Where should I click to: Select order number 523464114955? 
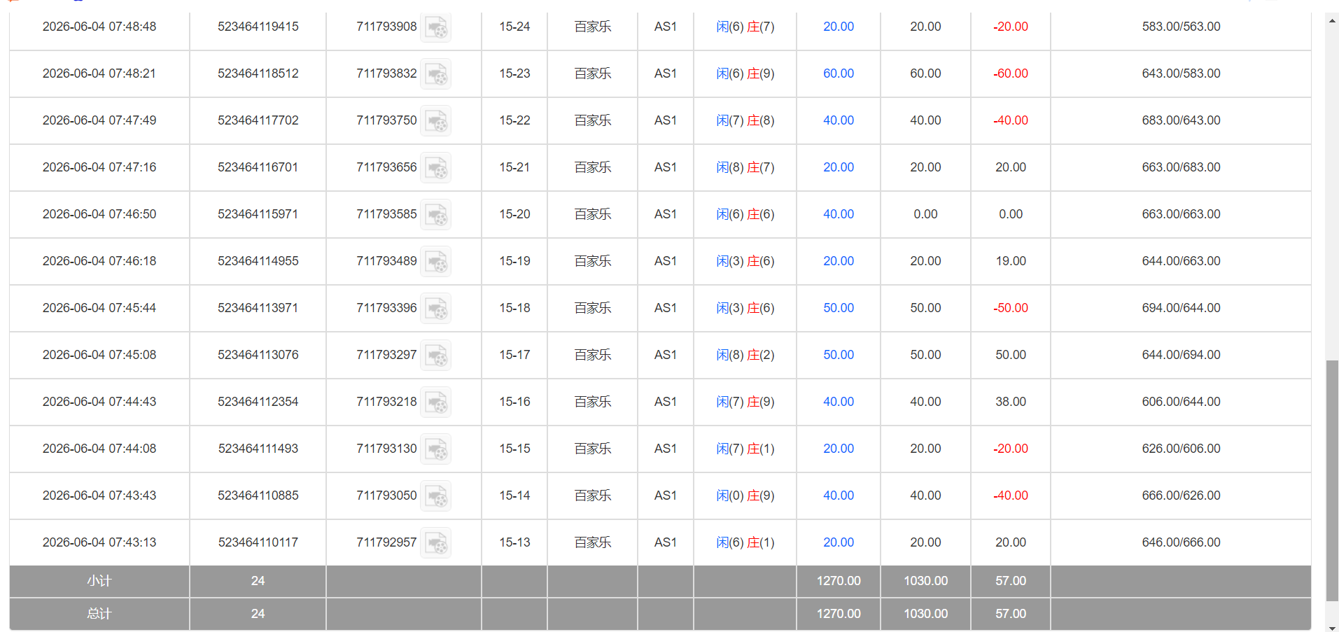[x=258, y=261]
